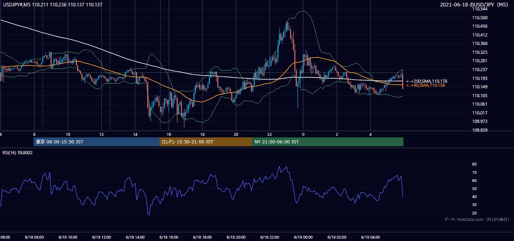Screen dimensions: 514x241
Task: Click price level 109.929 on the axis
Action: [x=480, y=131]
